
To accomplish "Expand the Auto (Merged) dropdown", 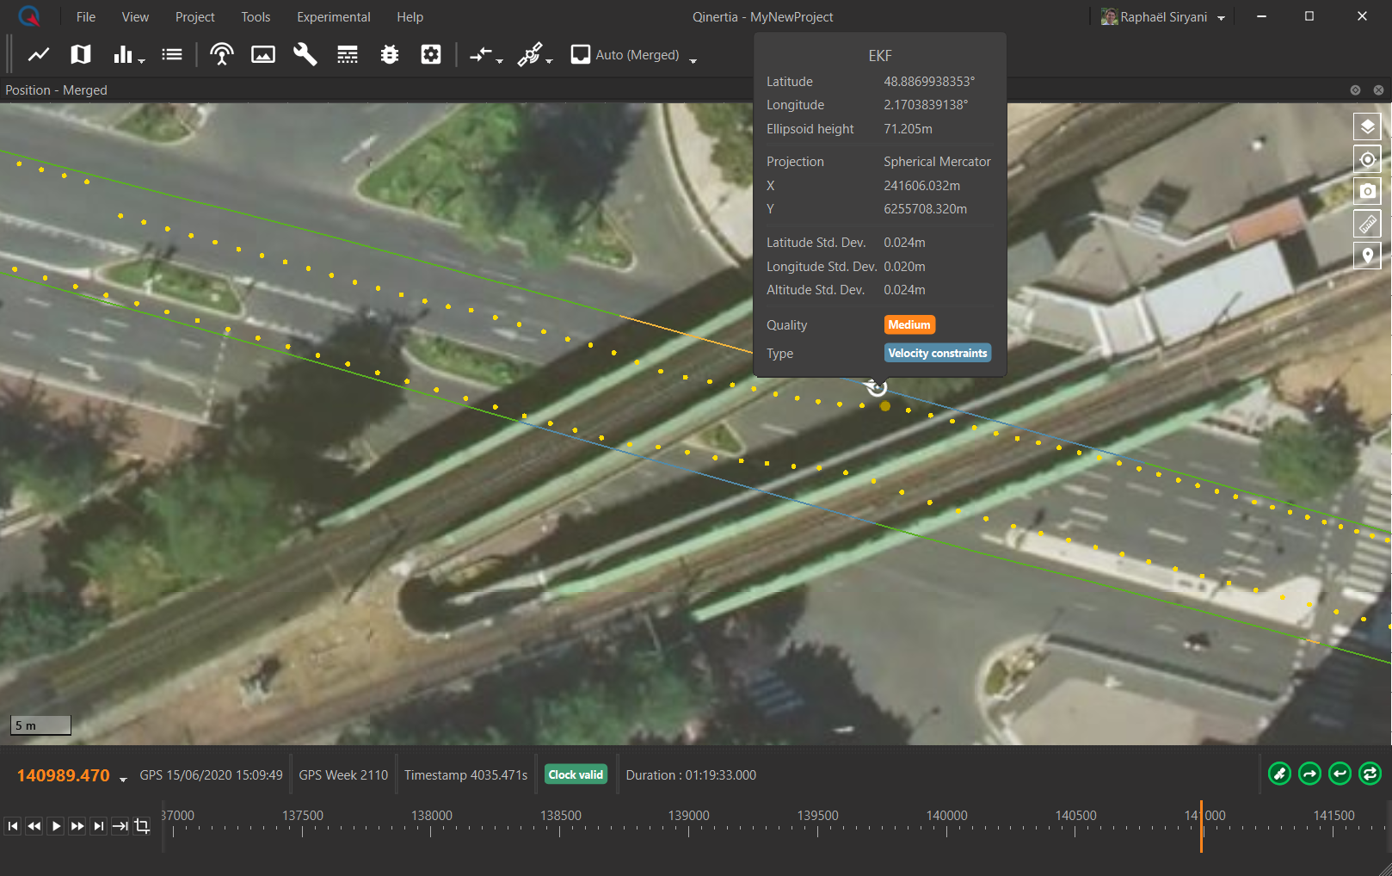I will tap(693, 59).
